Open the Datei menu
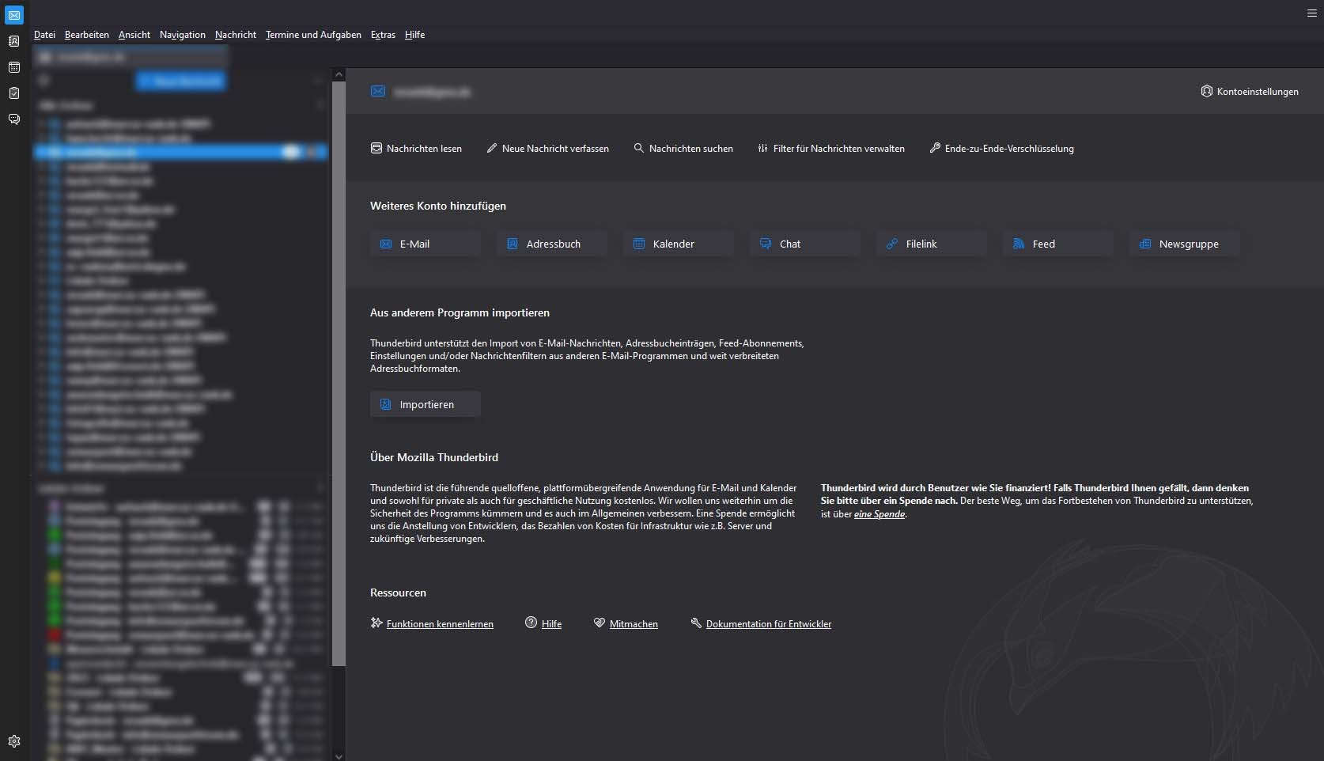Screen dimensions: 1324x761 tap(44, 35)
